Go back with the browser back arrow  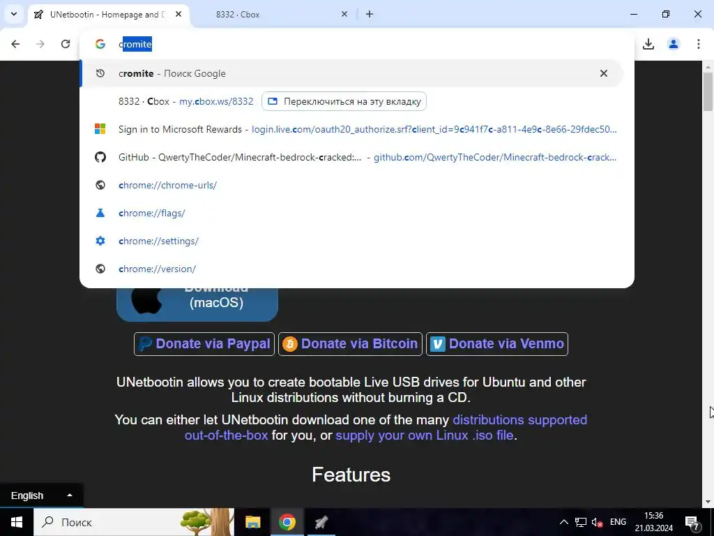[15, 44]
